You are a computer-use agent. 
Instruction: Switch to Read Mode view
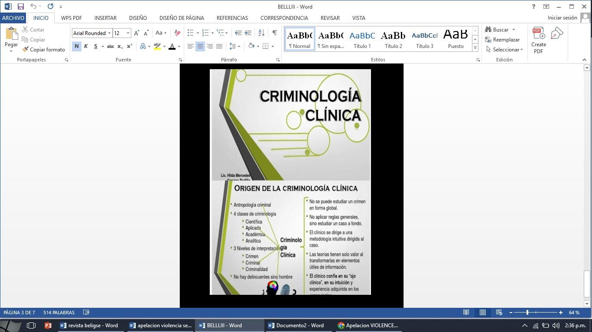point(466,312)
